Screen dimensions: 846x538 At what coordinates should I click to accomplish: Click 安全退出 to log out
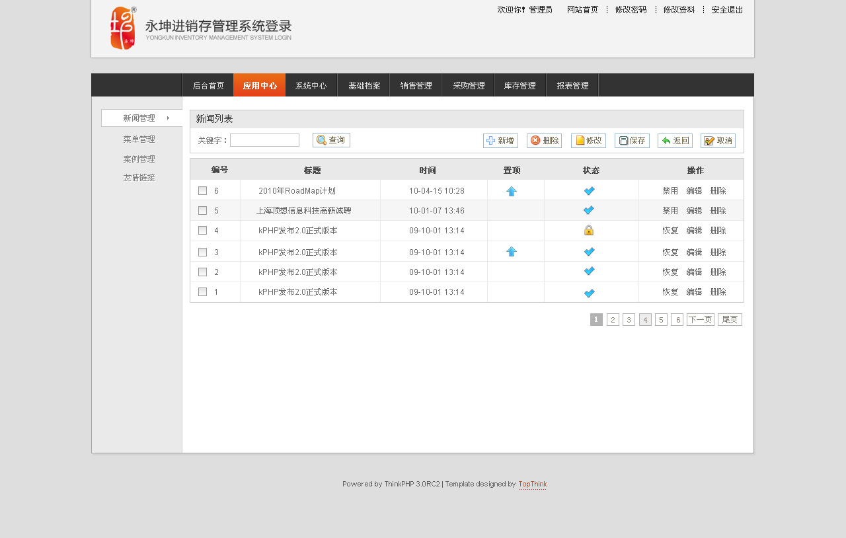click(727, 10)
